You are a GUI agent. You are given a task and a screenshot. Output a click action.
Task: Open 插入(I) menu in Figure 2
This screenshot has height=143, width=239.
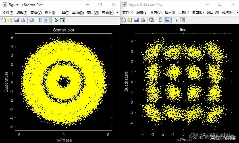click(x=170, y=12)
